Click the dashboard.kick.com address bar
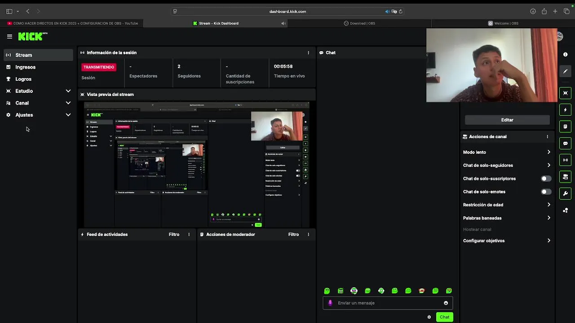This screenshot has width=575, height=323. [287, 11]
